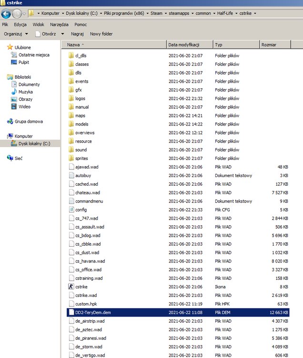Sort by Typ column header
This screenshot has width=303, height=358.
[236, 45]
